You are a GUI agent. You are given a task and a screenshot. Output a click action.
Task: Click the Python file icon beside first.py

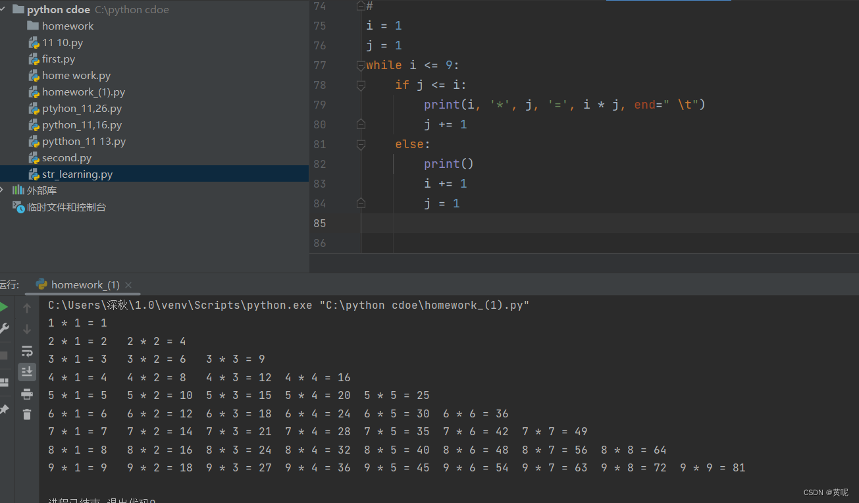click(x=34, y=59)
